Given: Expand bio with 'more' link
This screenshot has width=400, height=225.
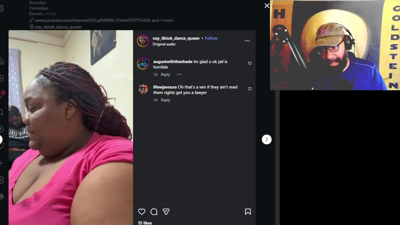Looking at the screenshot, I should [x=51, y=14].
